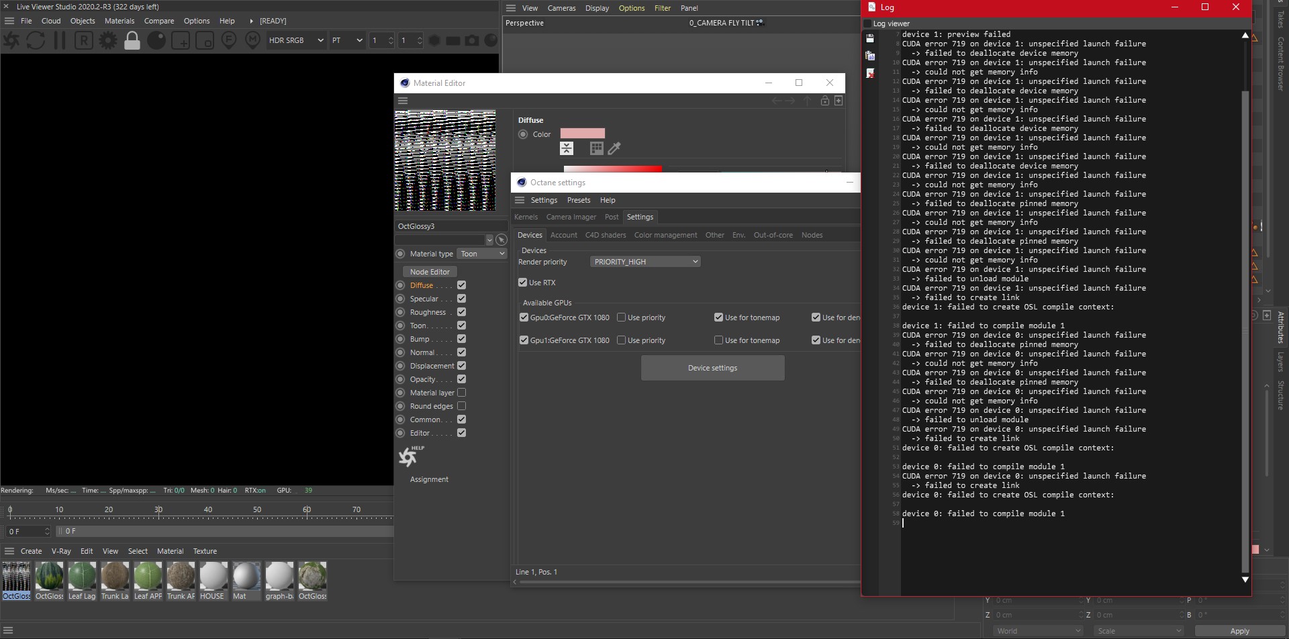Toggle the resolution lock icon
This screenshot has height=639, width=1289.
point(132,40)
